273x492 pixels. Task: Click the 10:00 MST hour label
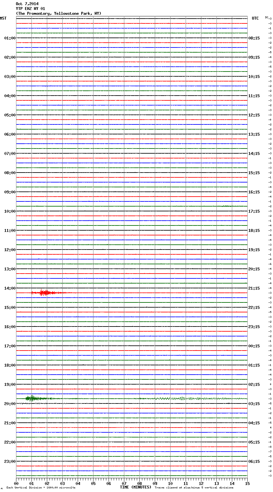tap(10, 211)
